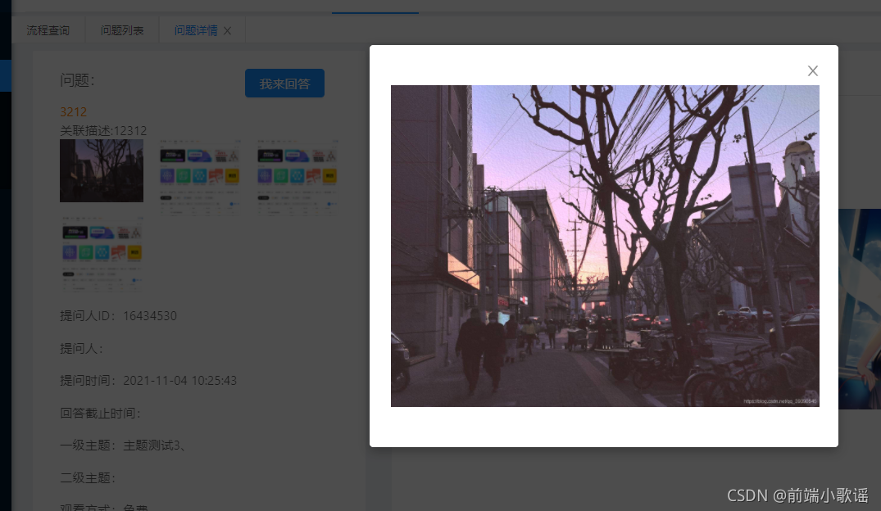Open the street photo thumbnail
Image resolution: width=881 pixels, height=511 pixels.
point(102,170)
